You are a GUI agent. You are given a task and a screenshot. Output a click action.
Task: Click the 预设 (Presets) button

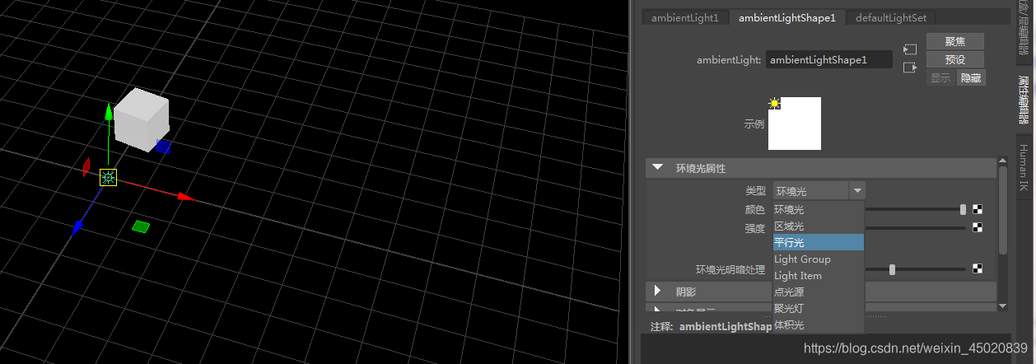pos(955,59)
